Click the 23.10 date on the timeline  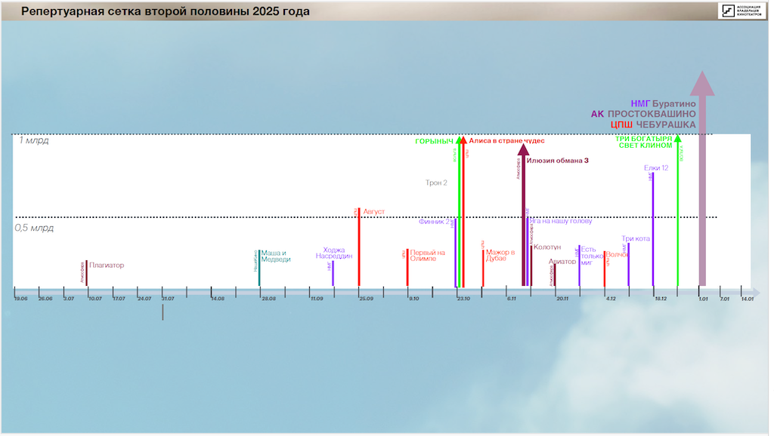[463, 299]
